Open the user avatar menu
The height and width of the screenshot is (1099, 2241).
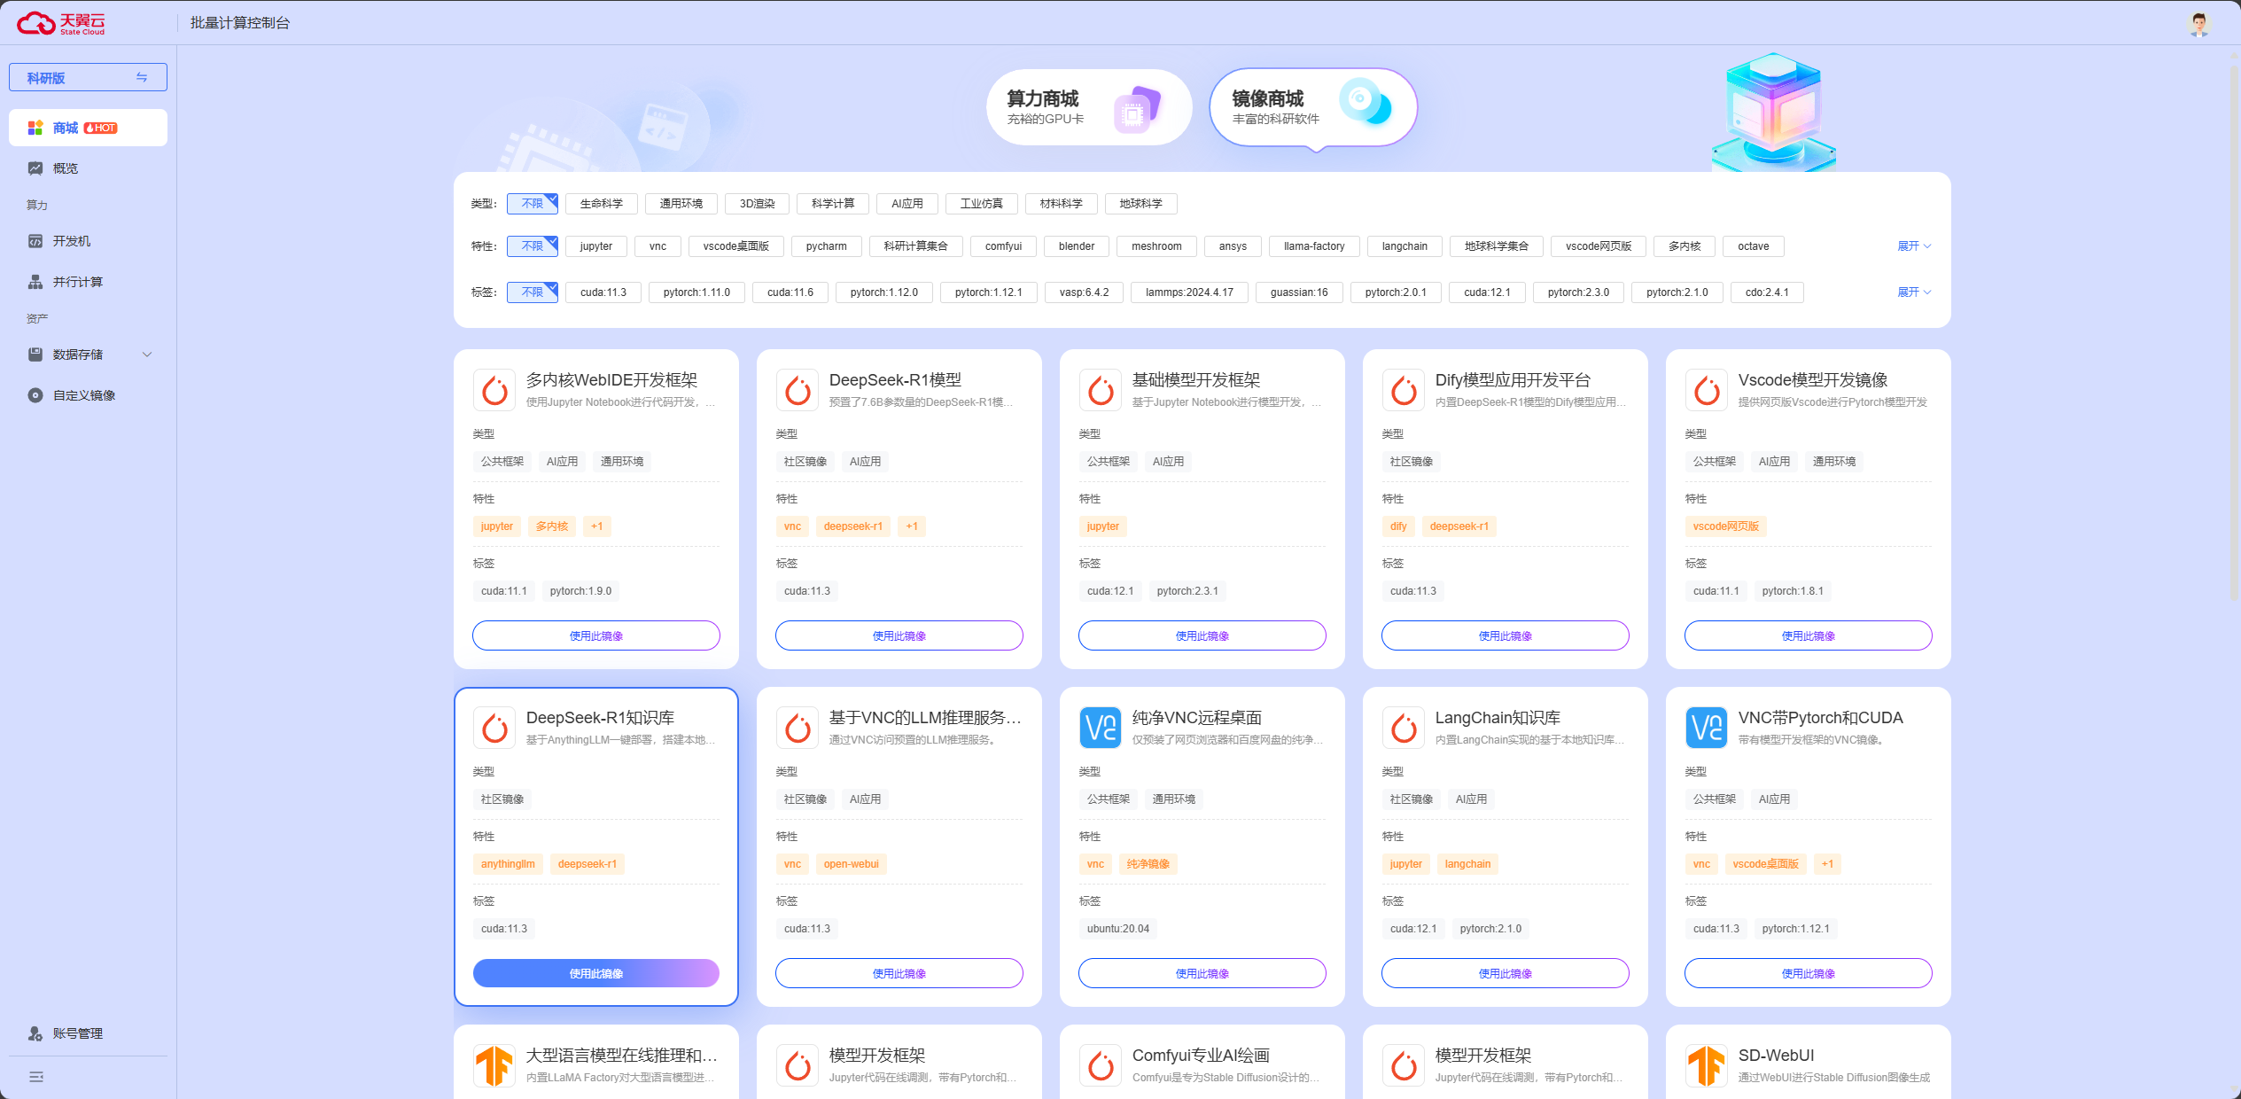(2198, 24)
